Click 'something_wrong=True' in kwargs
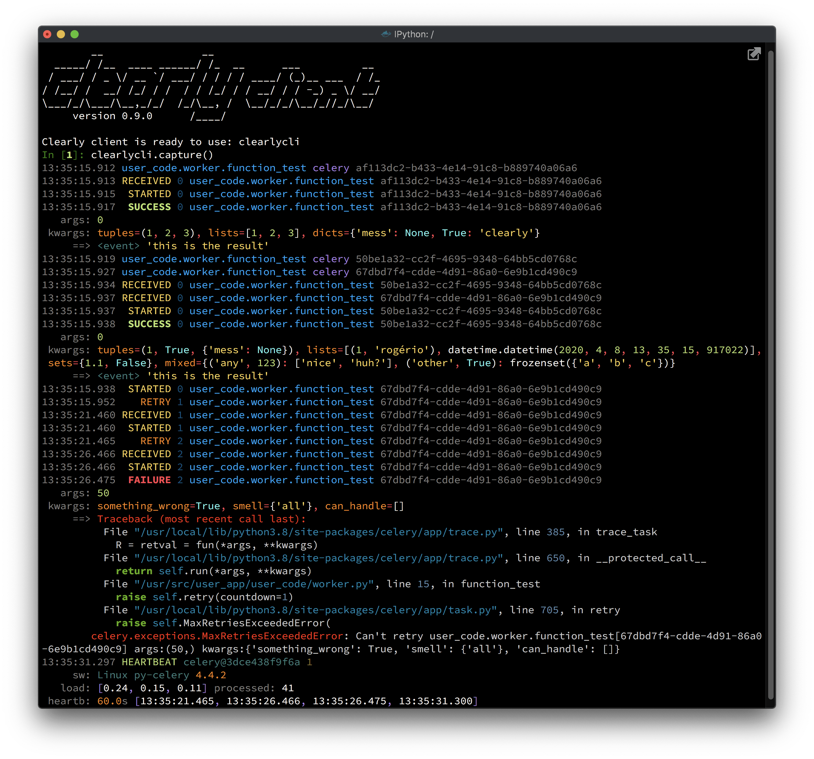This screenshot has width=814, height=759. (x=158, y=506)
